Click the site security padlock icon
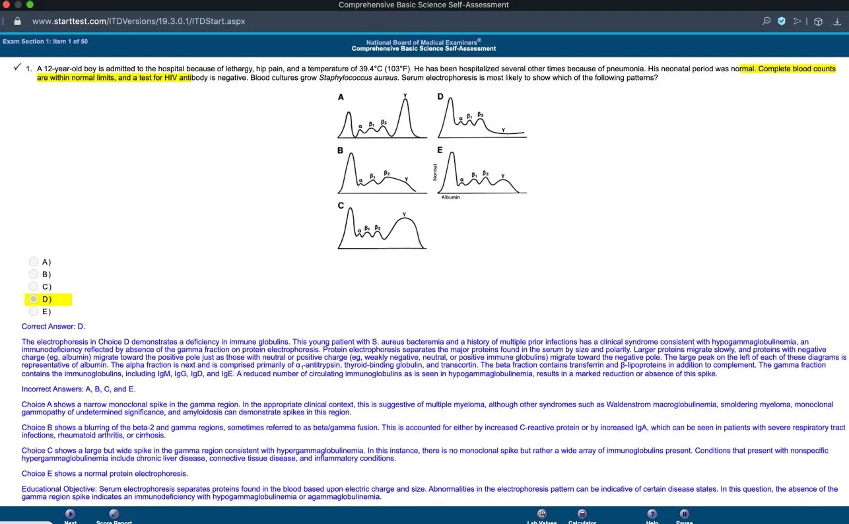The height and width of the screenshot is (524, 849). (18, 21)
